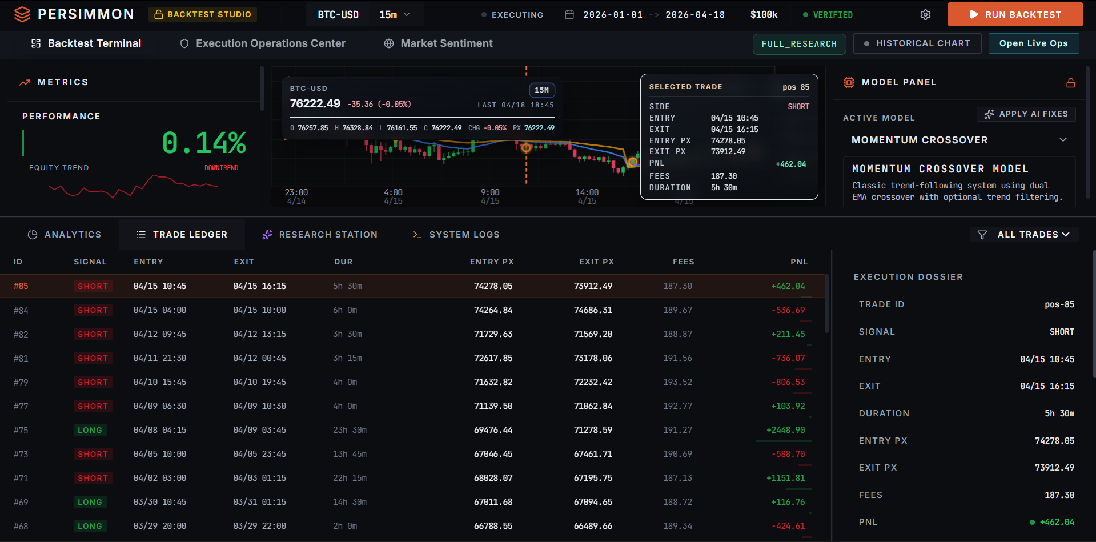Click the SIGNAL column header
Image resolution: width=1096 pixels, height=542 pixels.
point(90,262)
